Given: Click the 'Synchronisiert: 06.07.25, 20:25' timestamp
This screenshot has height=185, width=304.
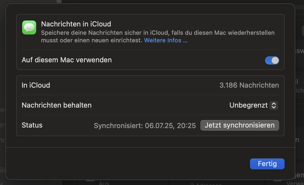Looking at the screenshot, I should (x=145, y=126).
